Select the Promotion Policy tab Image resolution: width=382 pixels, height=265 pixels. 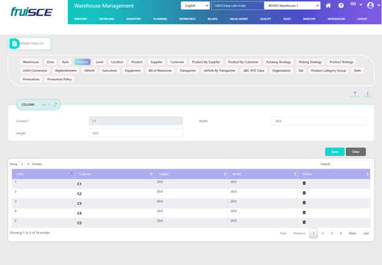coord(59,80)
